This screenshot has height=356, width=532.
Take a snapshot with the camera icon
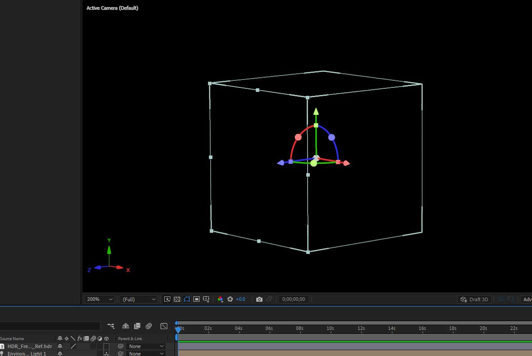[259, 299]
